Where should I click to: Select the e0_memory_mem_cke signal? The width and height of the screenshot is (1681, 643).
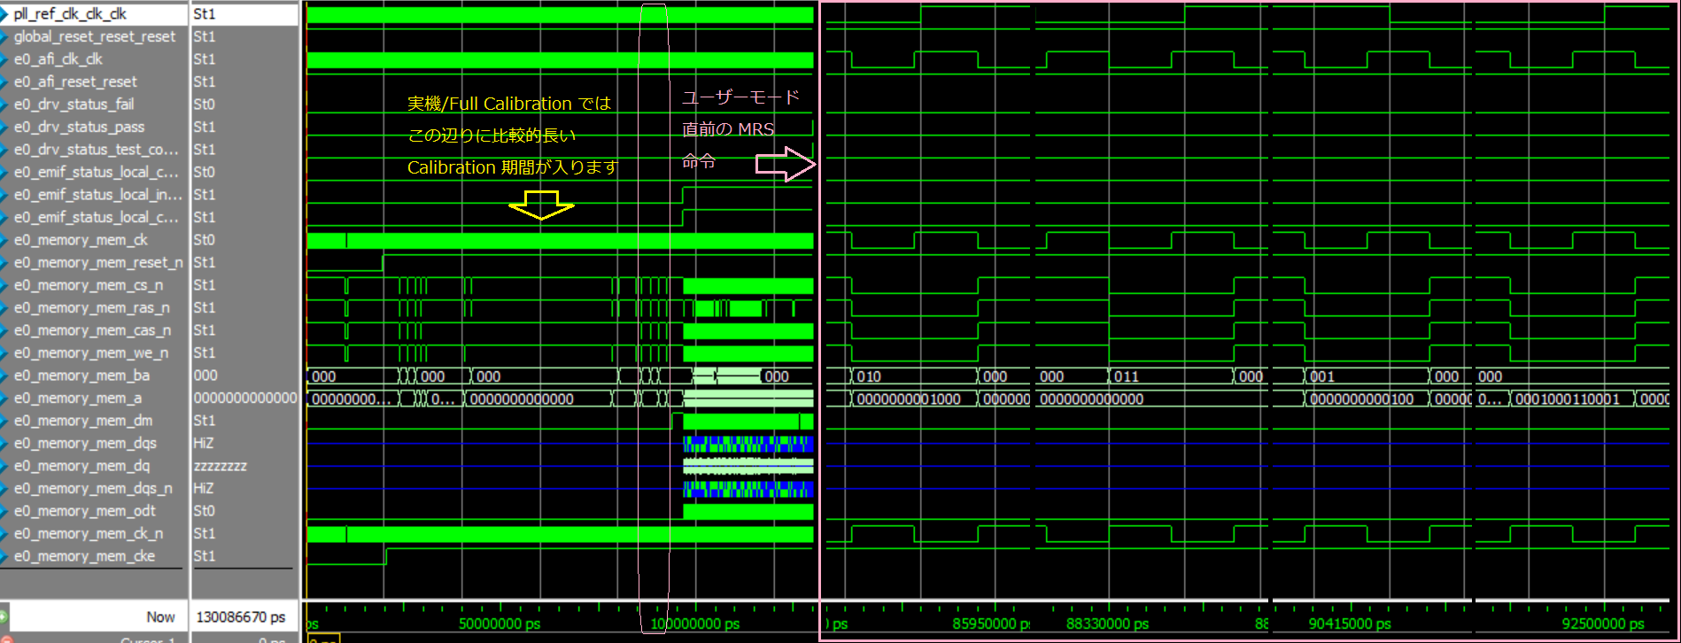(x=84, y=556)
